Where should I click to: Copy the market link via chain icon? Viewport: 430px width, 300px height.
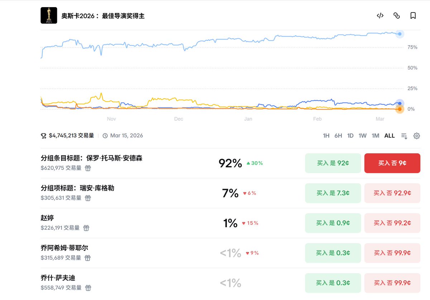(397, 15)
